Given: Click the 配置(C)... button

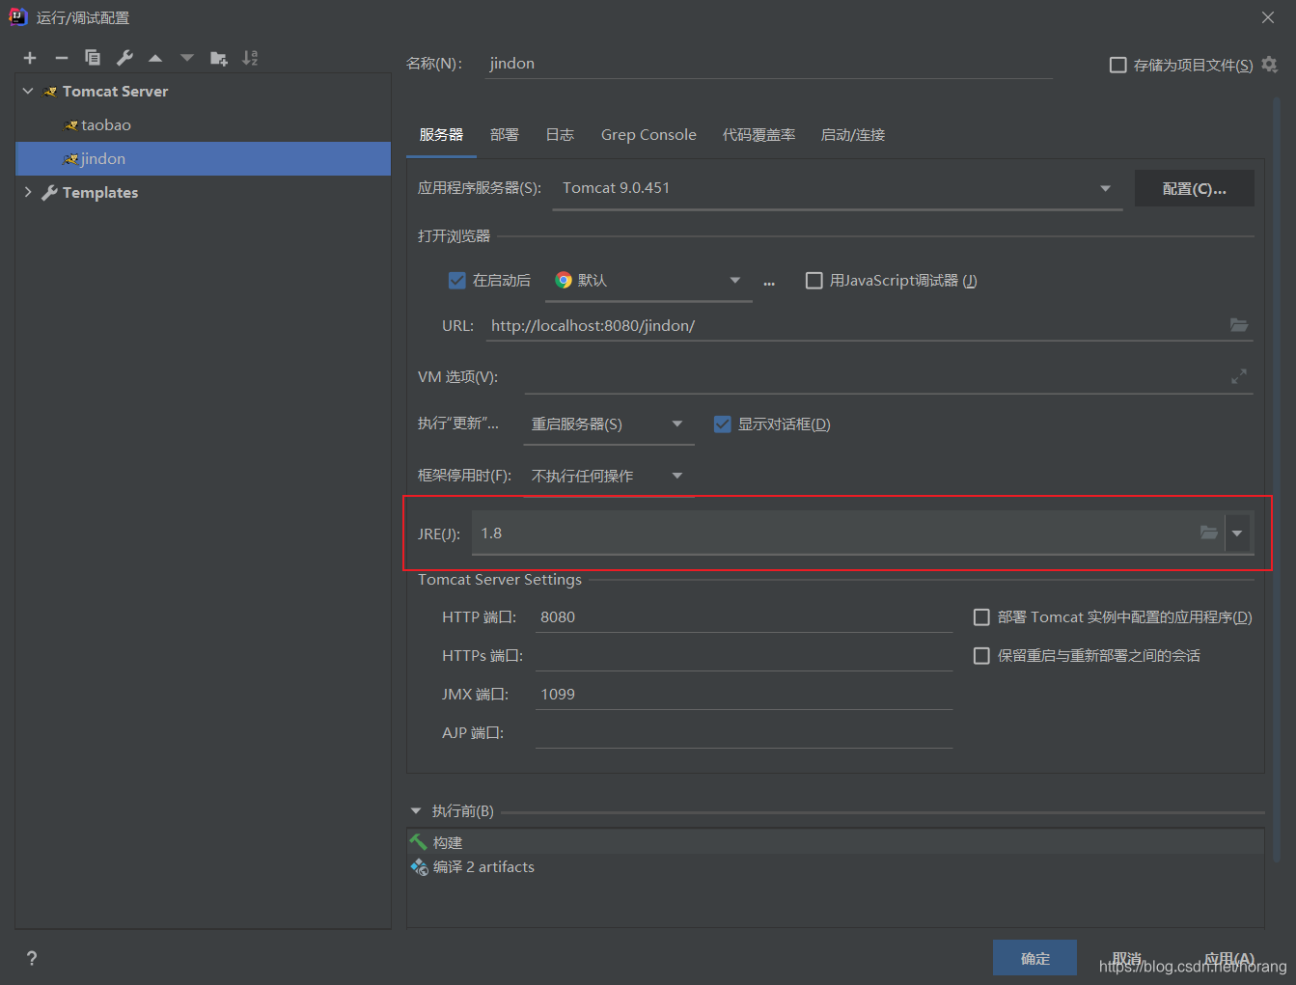Looking at the screenshot, I should 1195,188.
